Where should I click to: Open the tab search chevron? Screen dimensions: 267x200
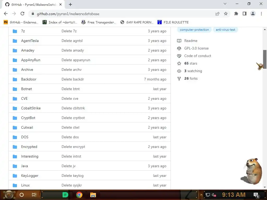click(x=225, y=4)
